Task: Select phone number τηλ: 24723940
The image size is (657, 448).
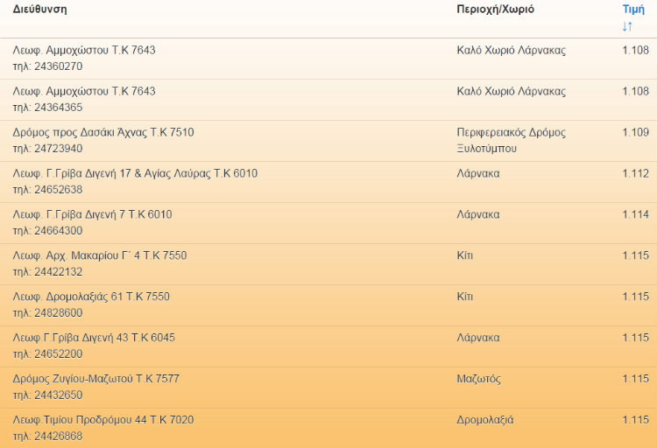Action: pyautogui.click(x=48, y=149)
